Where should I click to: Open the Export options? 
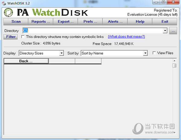tap(65, 22)
